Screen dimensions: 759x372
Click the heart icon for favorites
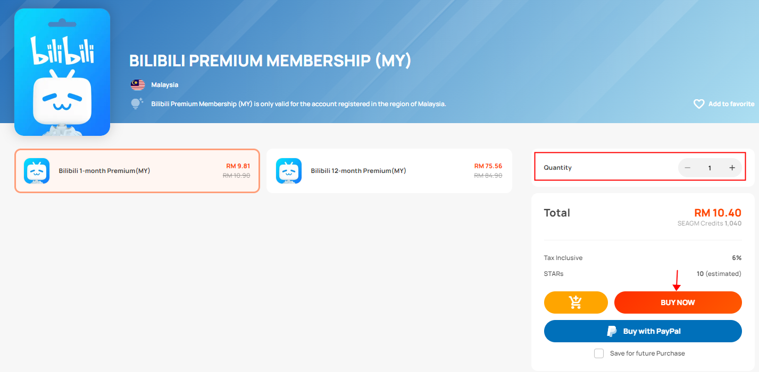click(x=699, y=104)
